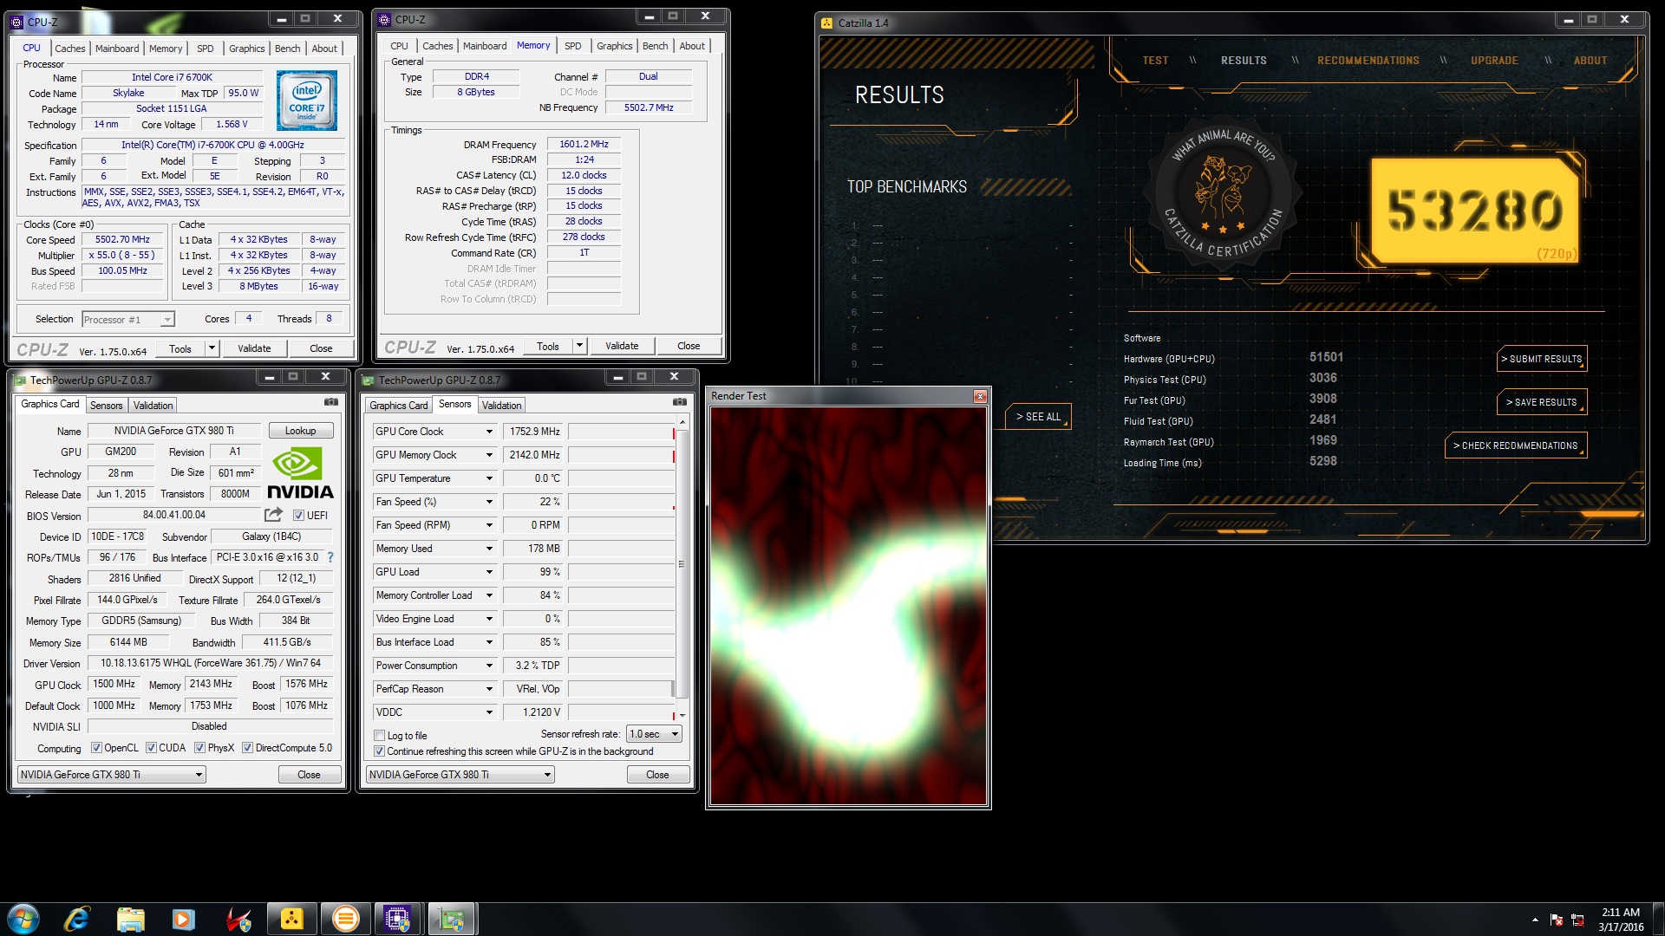Expand Tools dropdown arrow in CPU-Z CPU window
This screenshot has height=936, width=1665.
[212, 348]
